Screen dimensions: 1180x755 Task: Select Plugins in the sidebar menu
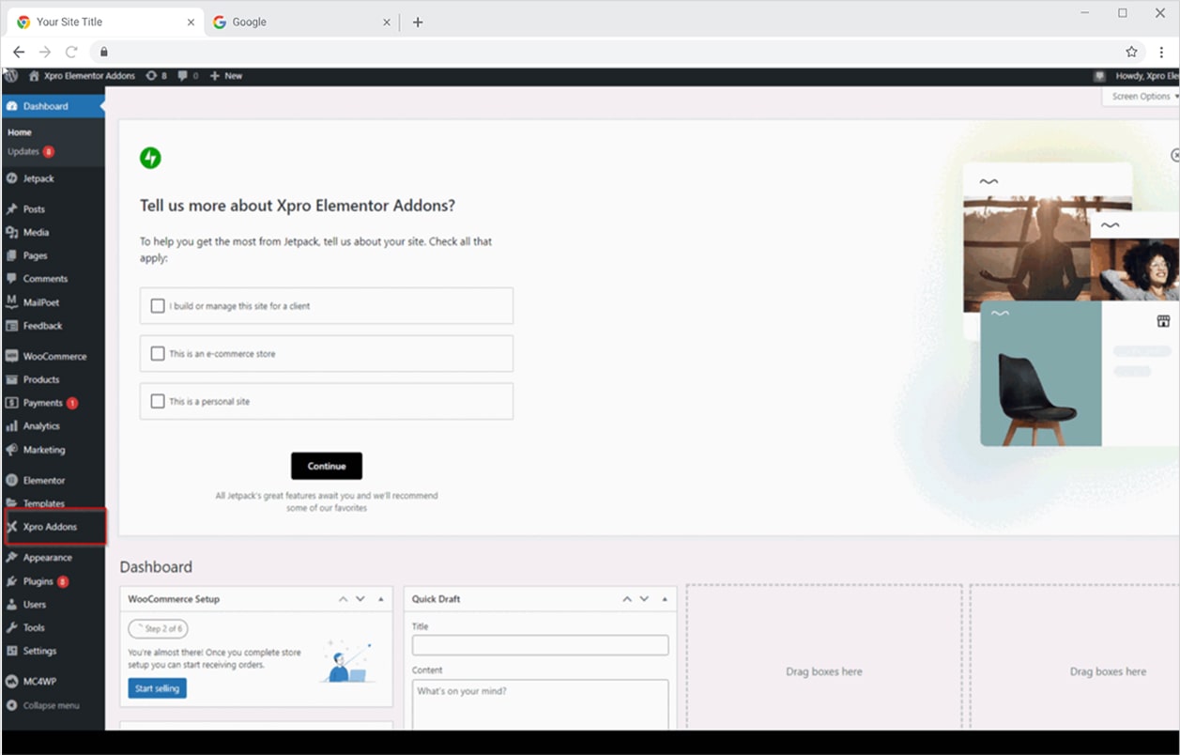pyautogui.click(x=38, y=581)
